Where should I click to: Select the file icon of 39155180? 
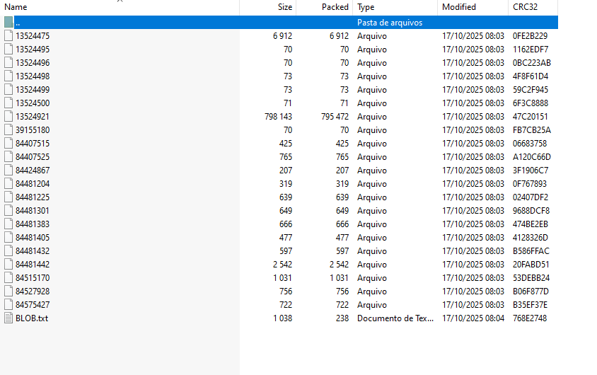tap(8, 129)
